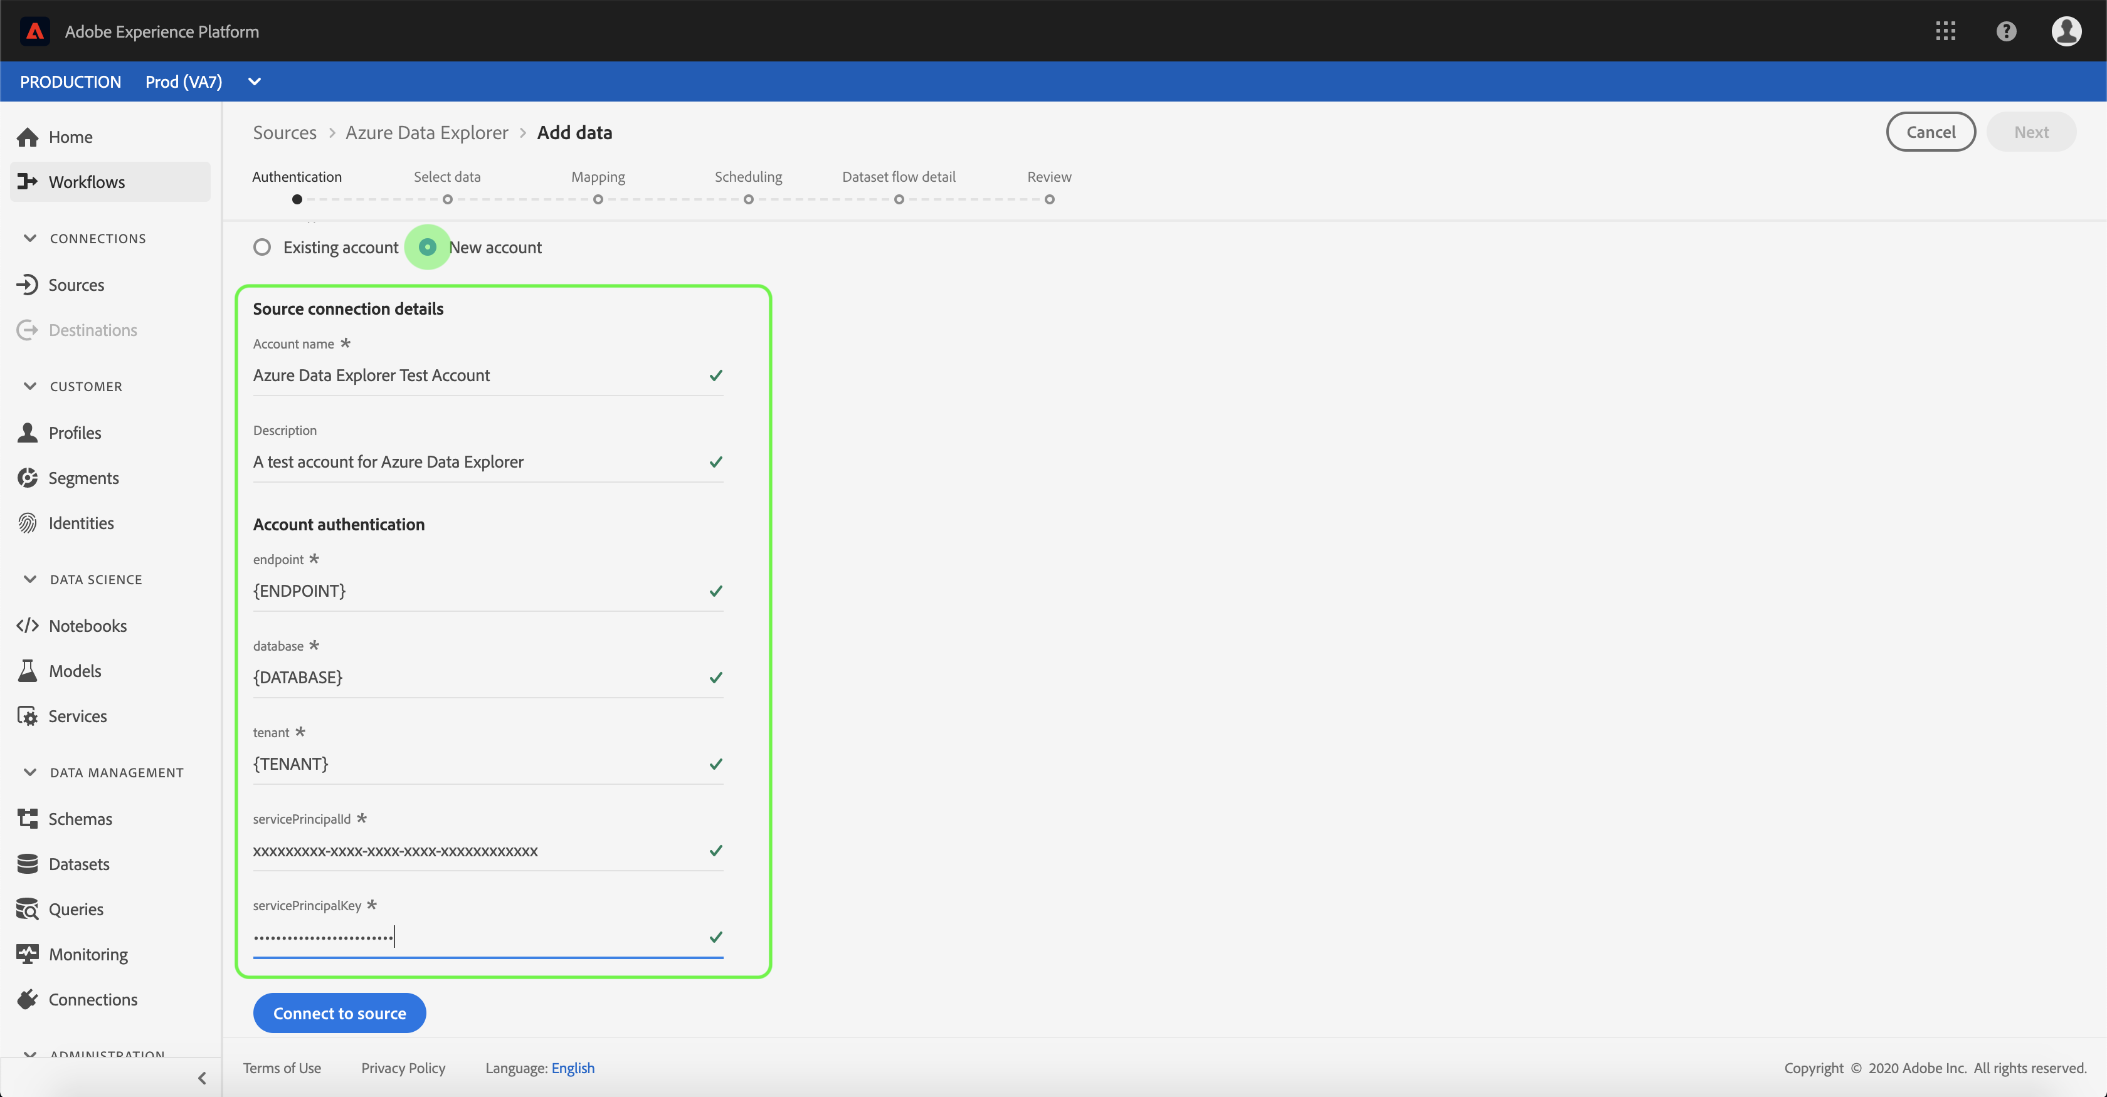Open the Workflows menu item
The image size is (2107, 1097).
(x=86, y=181)
